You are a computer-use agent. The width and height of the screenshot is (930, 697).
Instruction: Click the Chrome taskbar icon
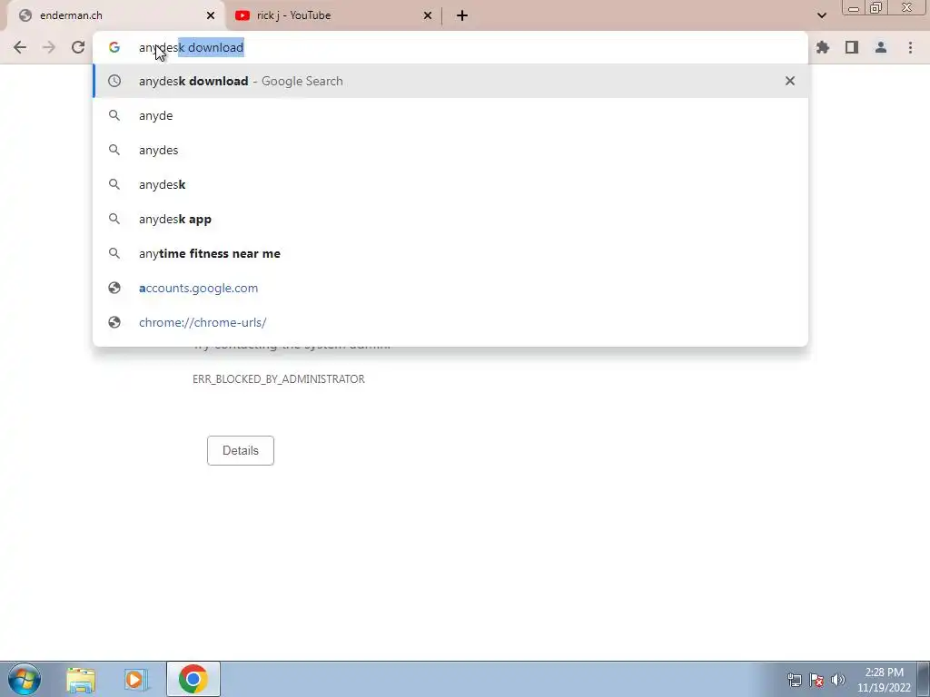pos(193,679)
